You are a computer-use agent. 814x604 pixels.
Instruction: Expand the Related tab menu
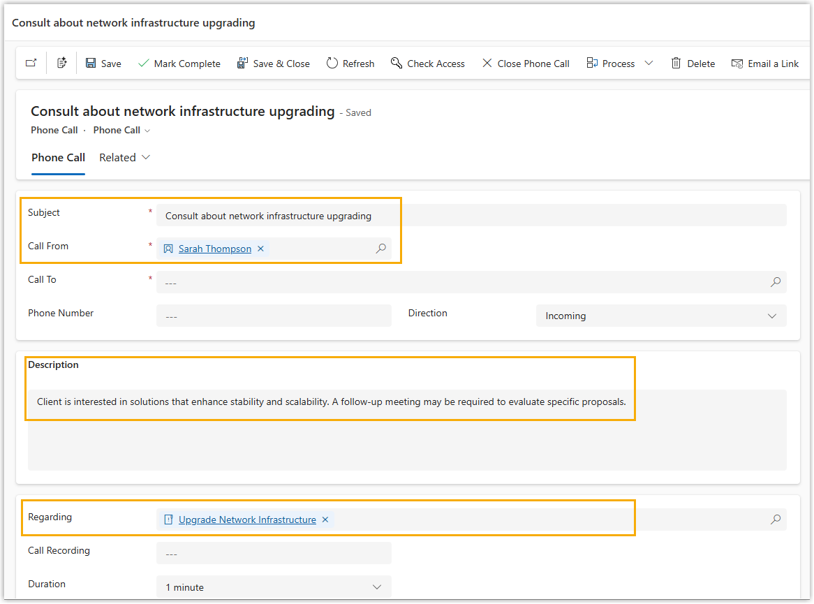tap(125, 158)
